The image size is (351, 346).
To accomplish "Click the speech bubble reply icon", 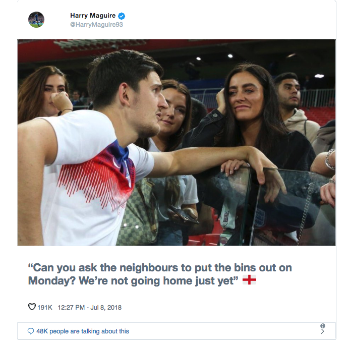I will [31, 331].
